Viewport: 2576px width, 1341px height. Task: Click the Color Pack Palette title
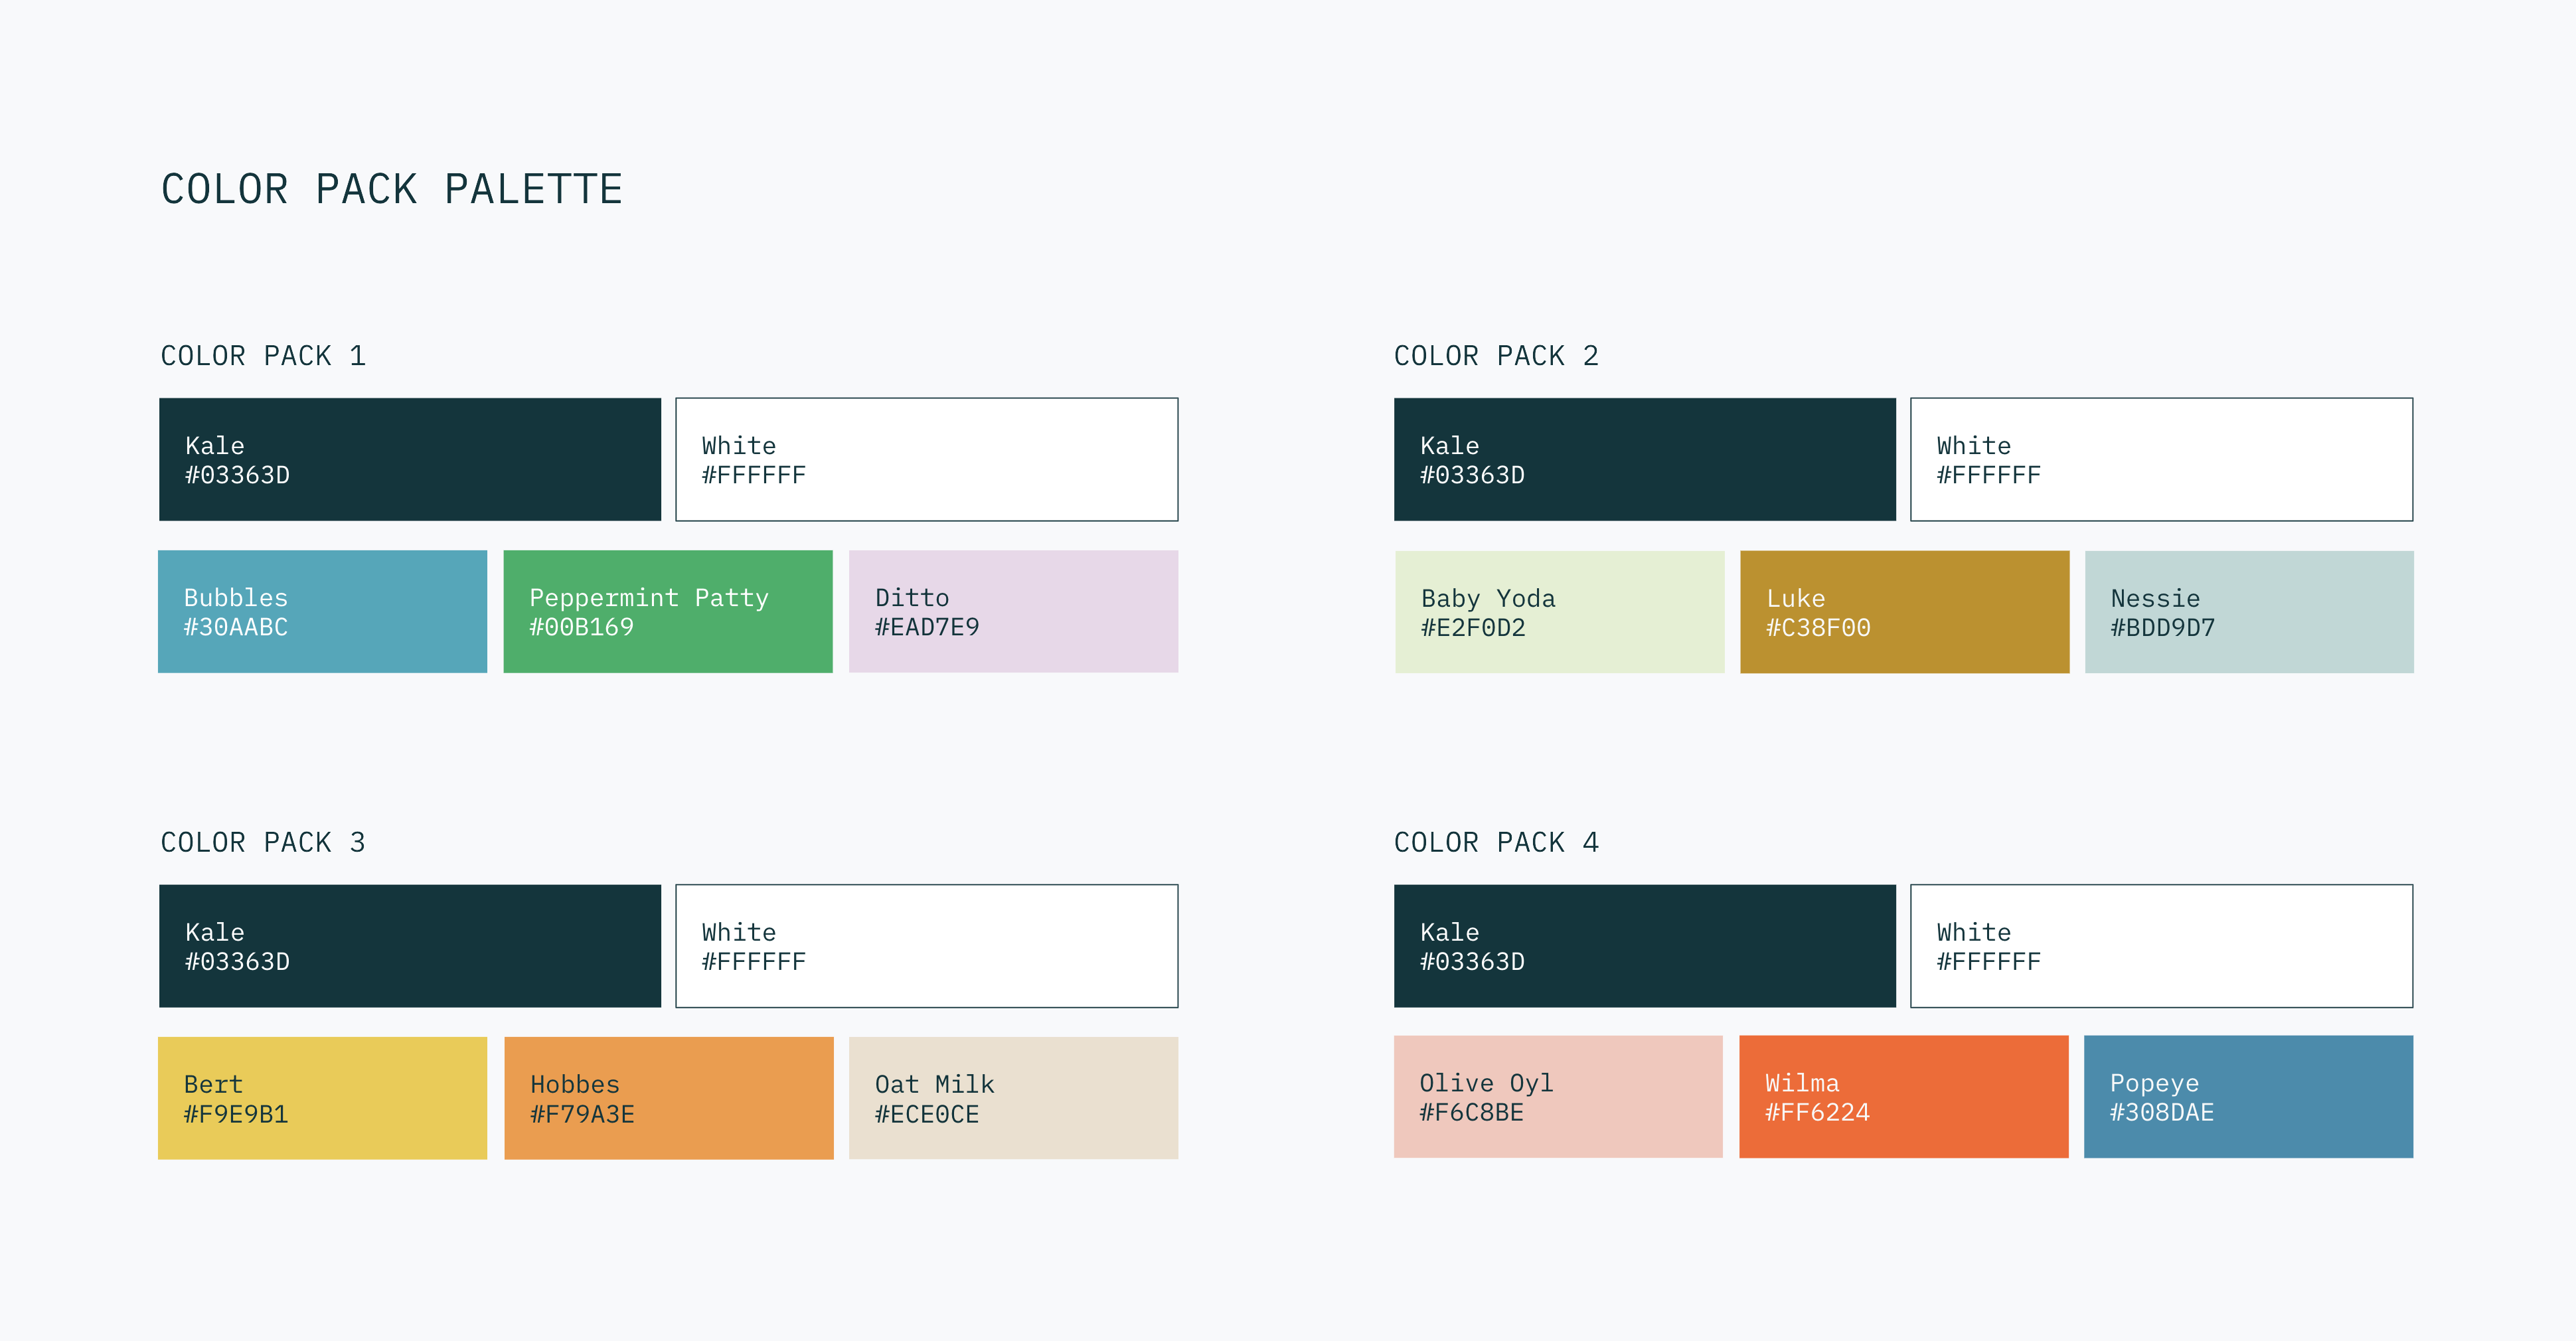coord(392,189)
